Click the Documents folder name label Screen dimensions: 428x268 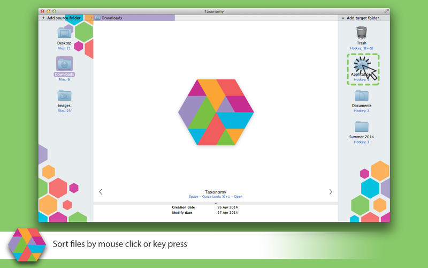tap(362, 106)
